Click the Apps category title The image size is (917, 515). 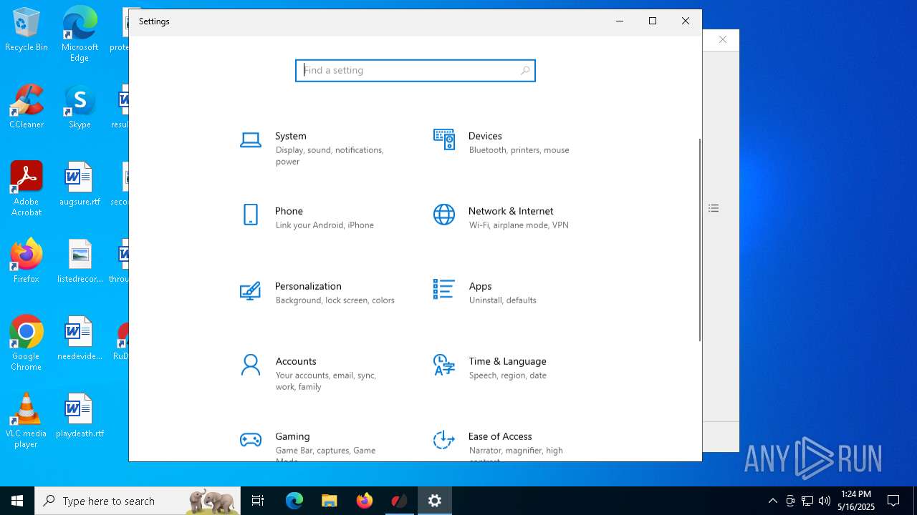click(x=480, y=286)
